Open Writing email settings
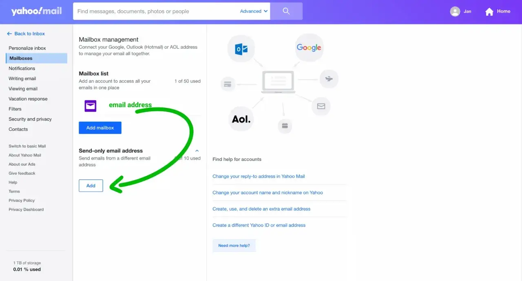 22,79
